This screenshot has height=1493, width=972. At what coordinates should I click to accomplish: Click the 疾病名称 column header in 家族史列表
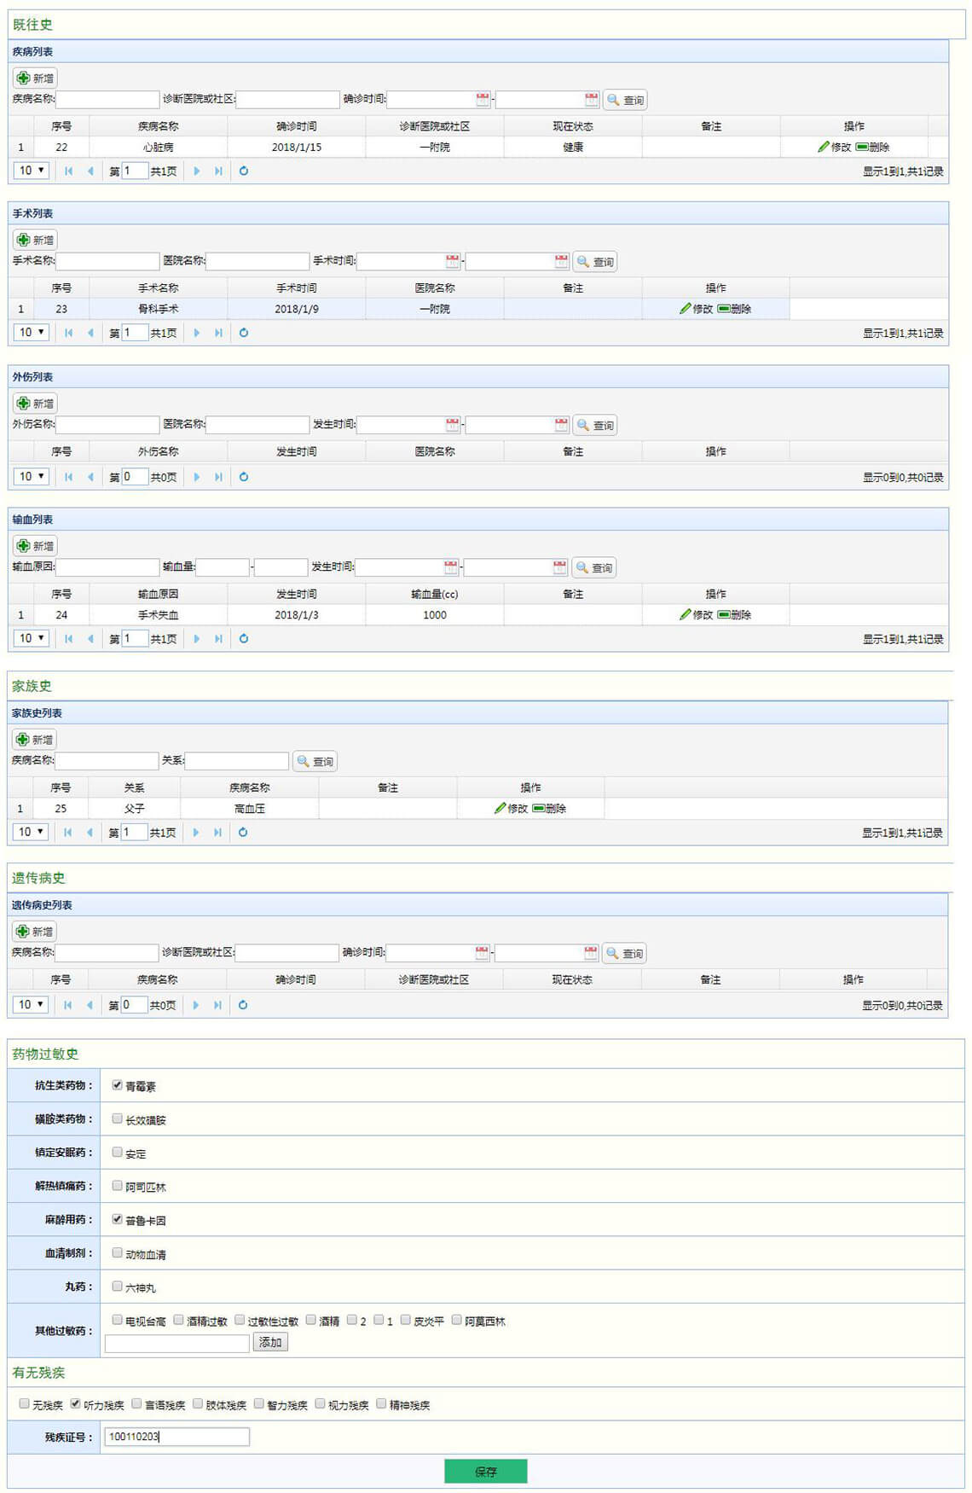[x=249, y=787]
